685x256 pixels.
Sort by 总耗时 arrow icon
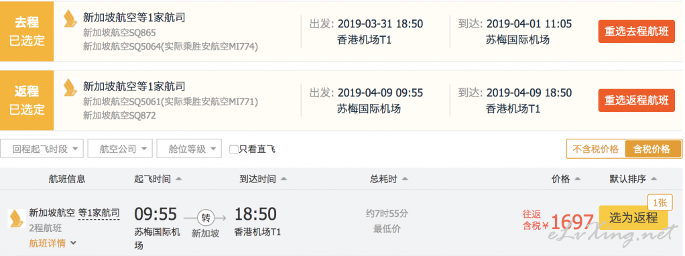[405, 179]
